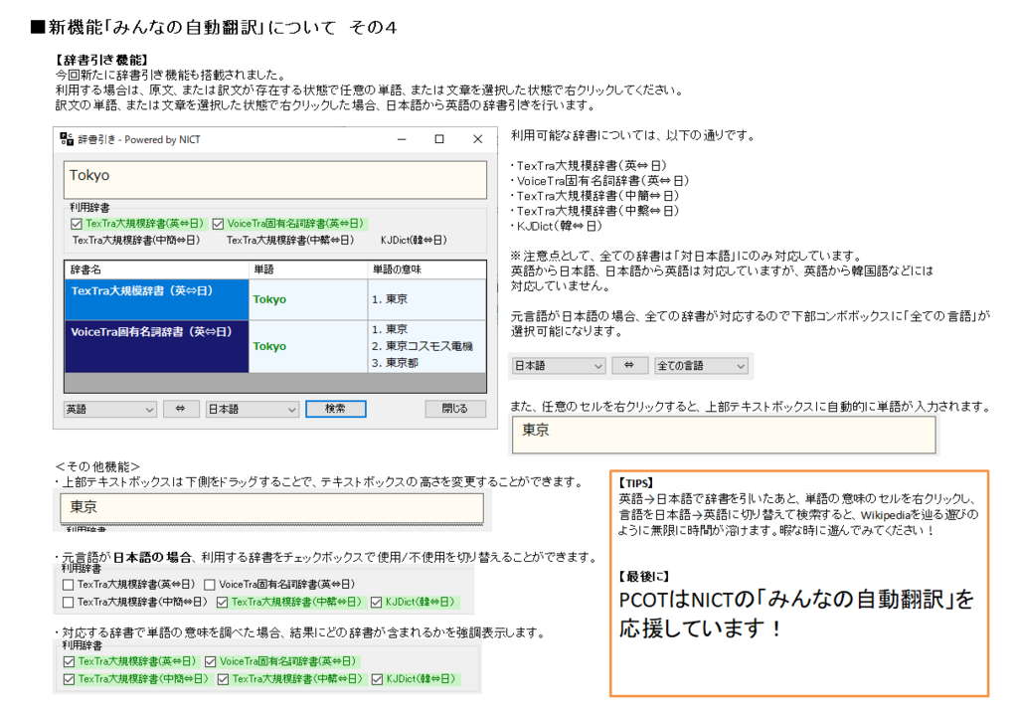This screenshot has height=715, width=1018.
Task: Check the unchecked TexTra大規模辞書(英⇔日) checkbox
Action: pos(69,585)
